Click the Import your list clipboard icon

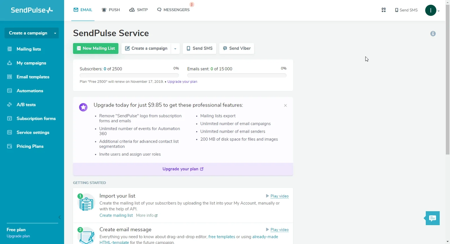pyautogui.click(x=86, y=202)
